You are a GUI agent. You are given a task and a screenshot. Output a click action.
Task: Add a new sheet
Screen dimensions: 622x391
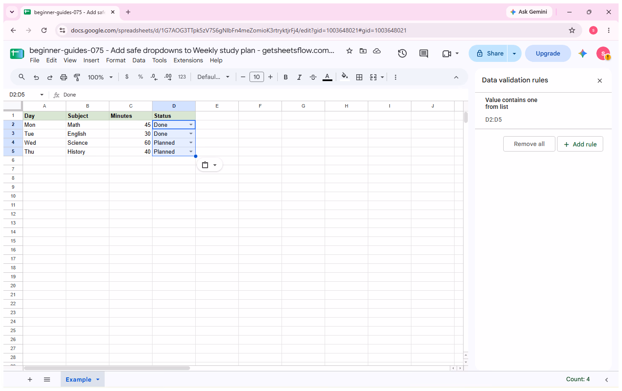pos(30,379)
